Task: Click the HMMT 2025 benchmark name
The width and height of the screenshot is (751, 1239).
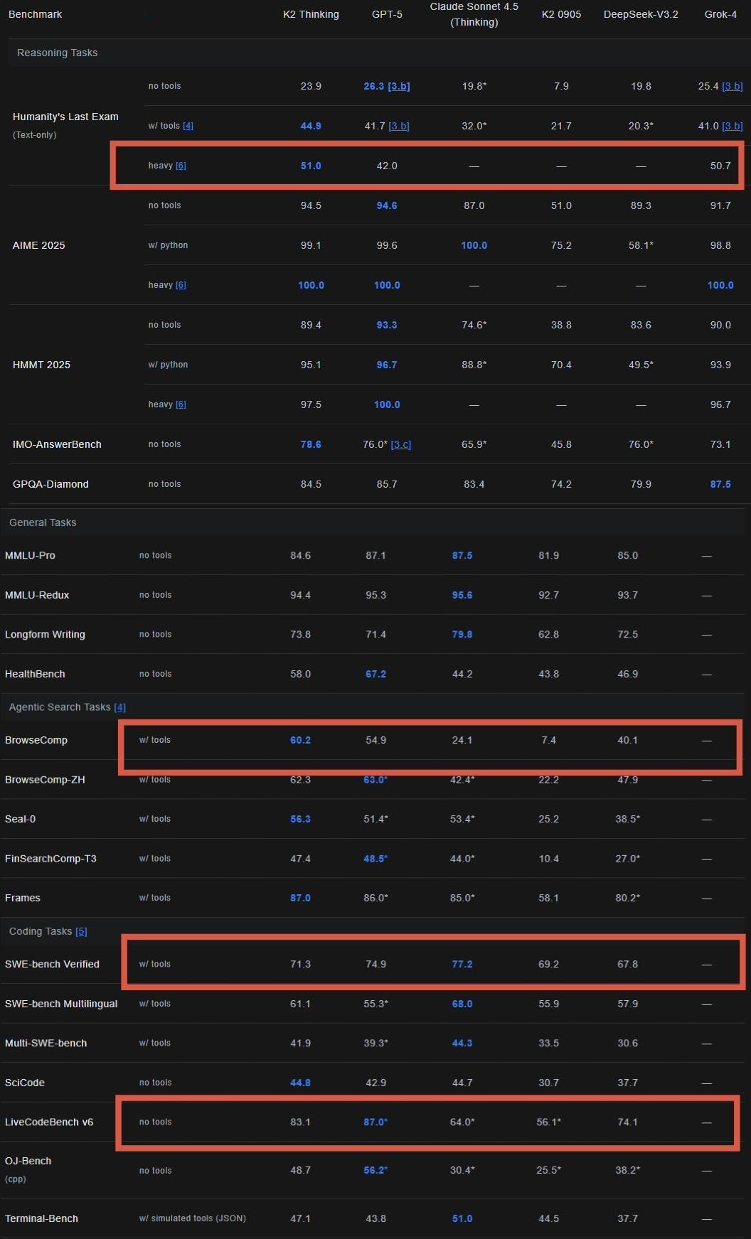Action: tap(41, 365)
